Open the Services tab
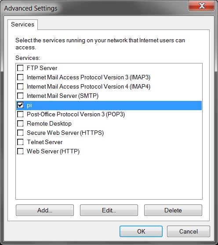Image resolution: width=218 pixels, height=245 pixels. [x=22, y=25]
